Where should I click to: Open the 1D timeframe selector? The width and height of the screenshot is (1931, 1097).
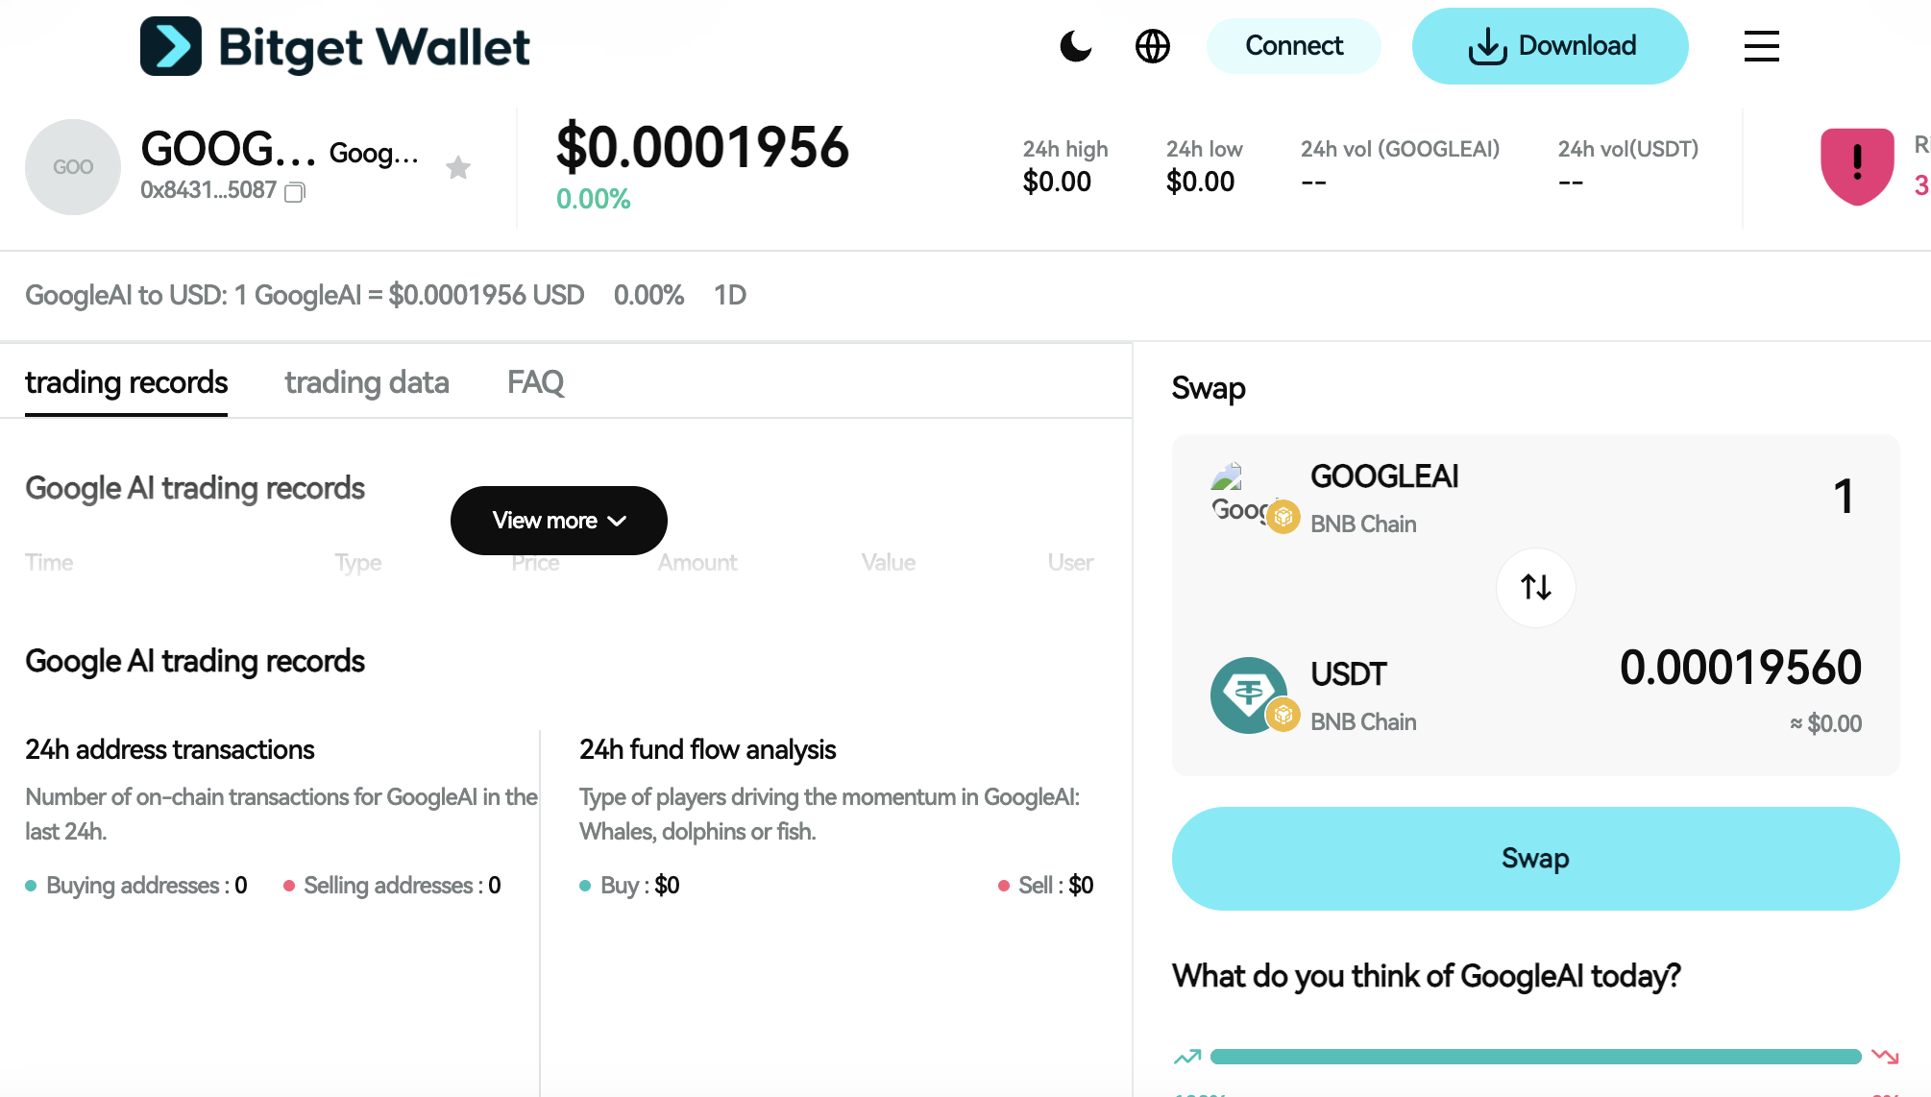(731, 295)
